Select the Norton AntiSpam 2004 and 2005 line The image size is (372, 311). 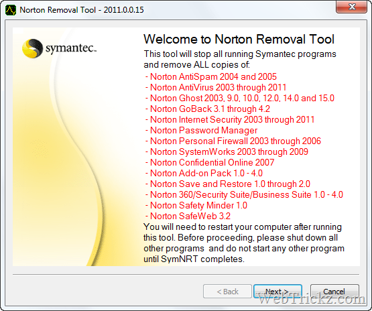[x=211, y=76]
